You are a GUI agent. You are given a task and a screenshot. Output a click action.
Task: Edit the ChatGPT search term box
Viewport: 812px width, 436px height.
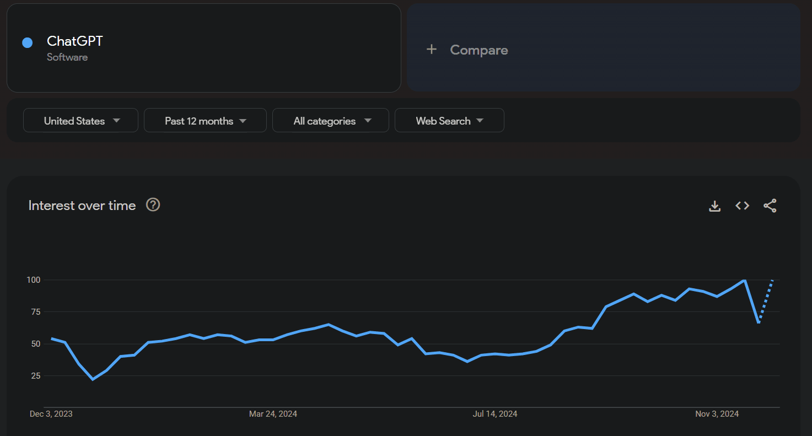pyautogui.click(x=203, y=48)
